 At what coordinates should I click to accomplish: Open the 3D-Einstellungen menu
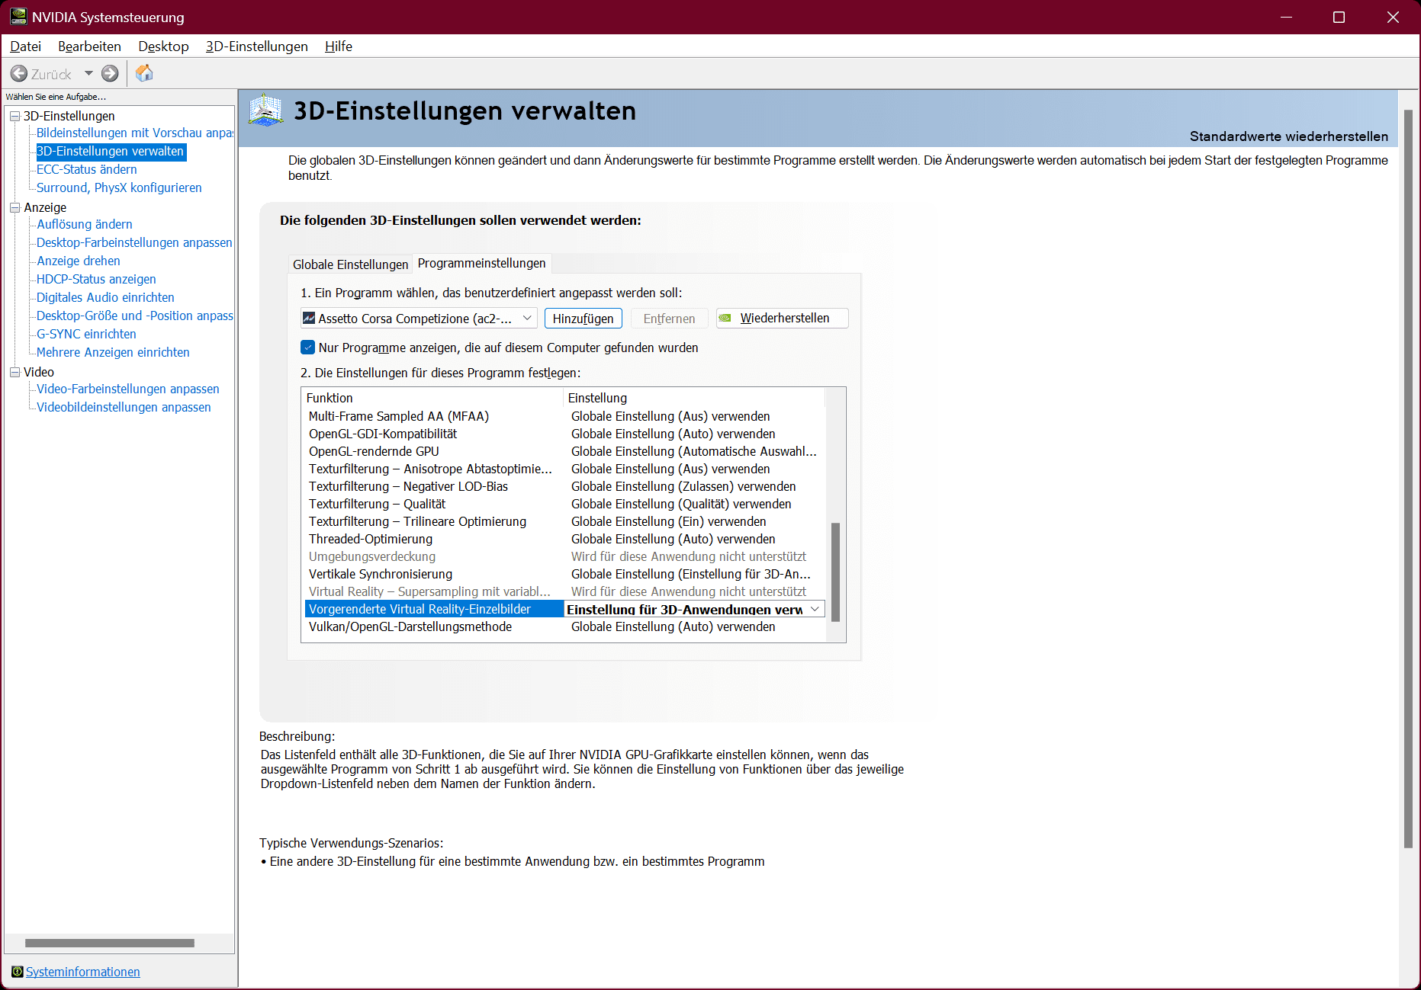click(x=256, y=46)
